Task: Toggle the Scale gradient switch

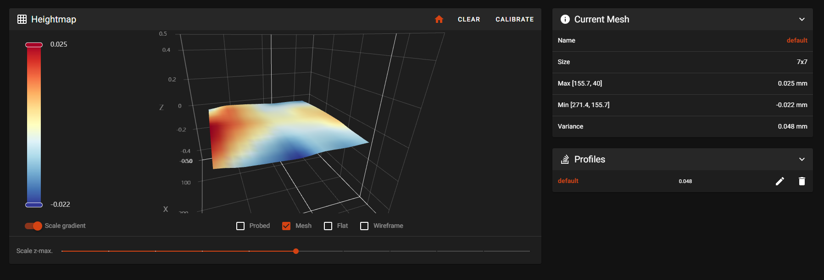Action: (x=33, y=226)
